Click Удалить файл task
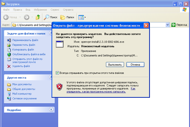The width and height of the screenshot is (190, 127). click(21, 66)
